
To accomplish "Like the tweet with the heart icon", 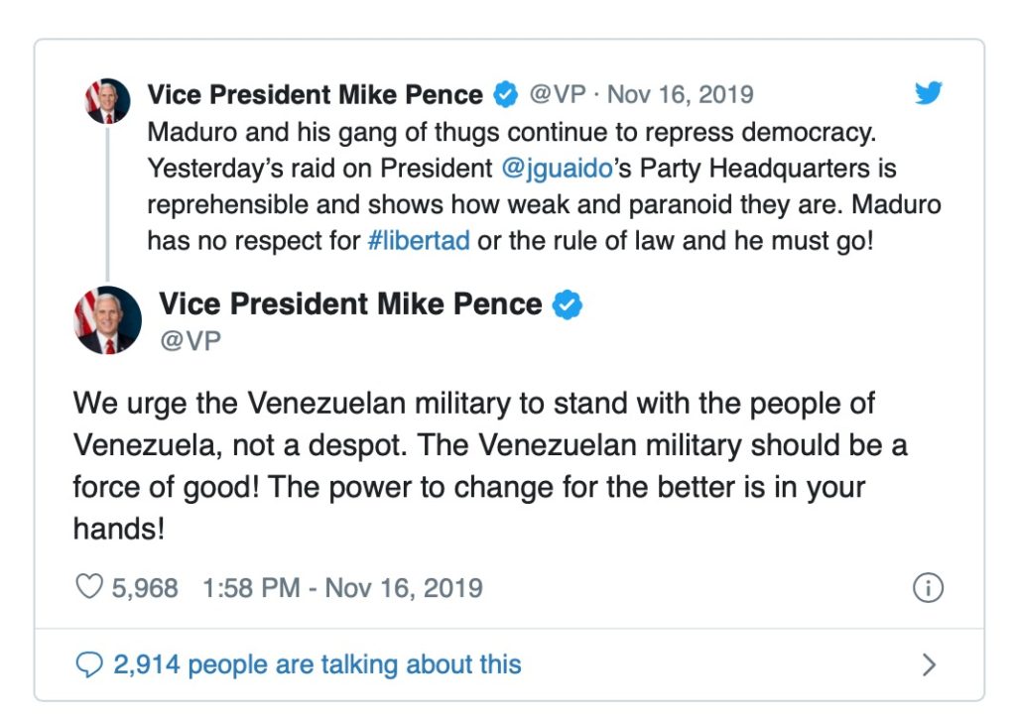I will (89, 588).
